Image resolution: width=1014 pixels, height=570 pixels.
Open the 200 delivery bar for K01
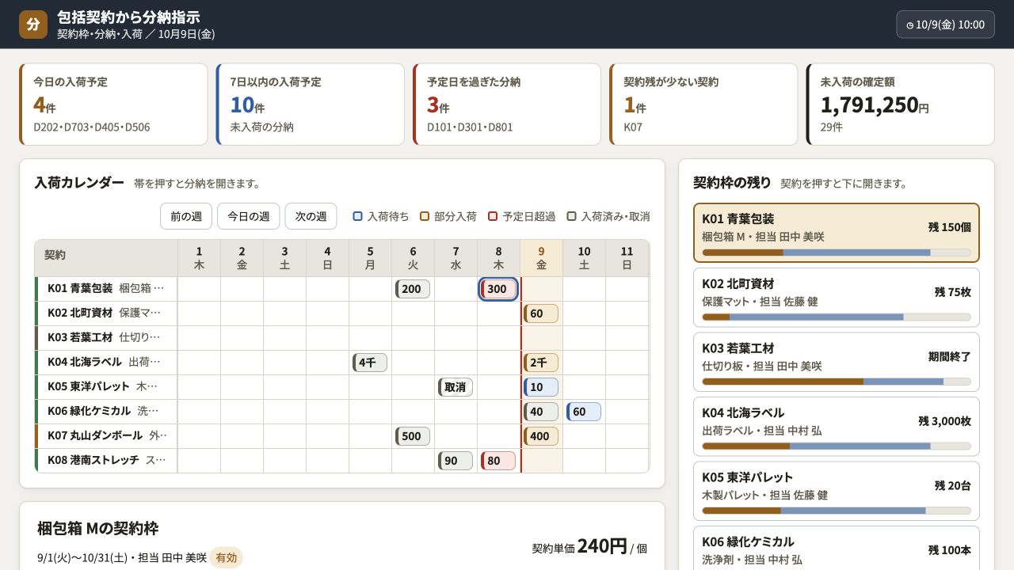click(x=413, y=289)
